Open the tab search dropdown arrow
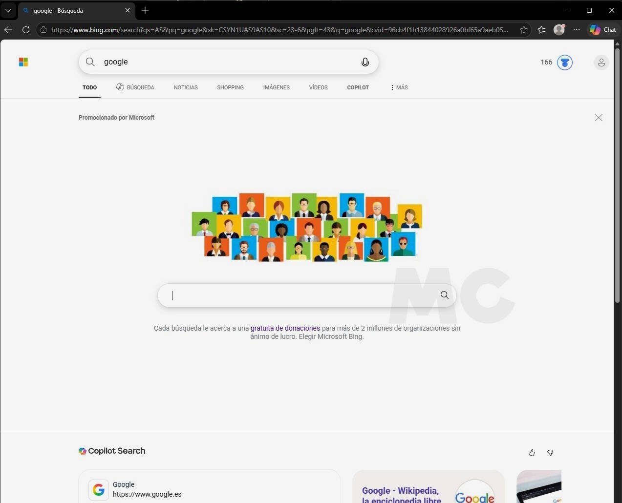 pyautogui.click(x=8, y=10)
